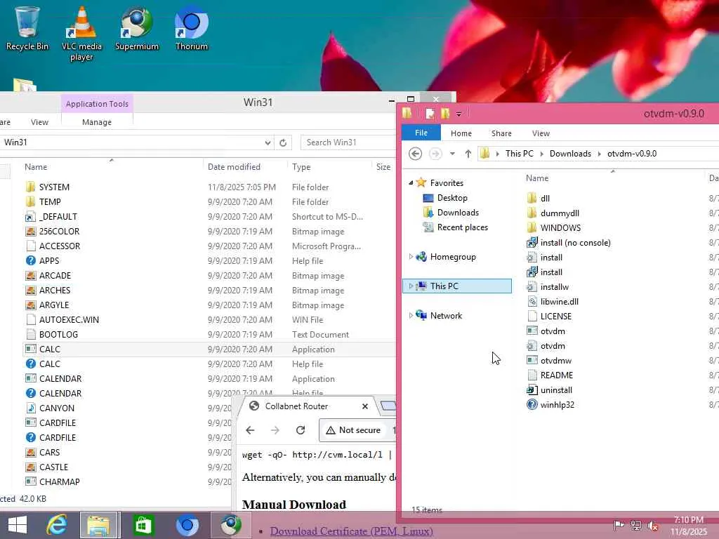Open Windows Store from taskbar

(143, 525)
